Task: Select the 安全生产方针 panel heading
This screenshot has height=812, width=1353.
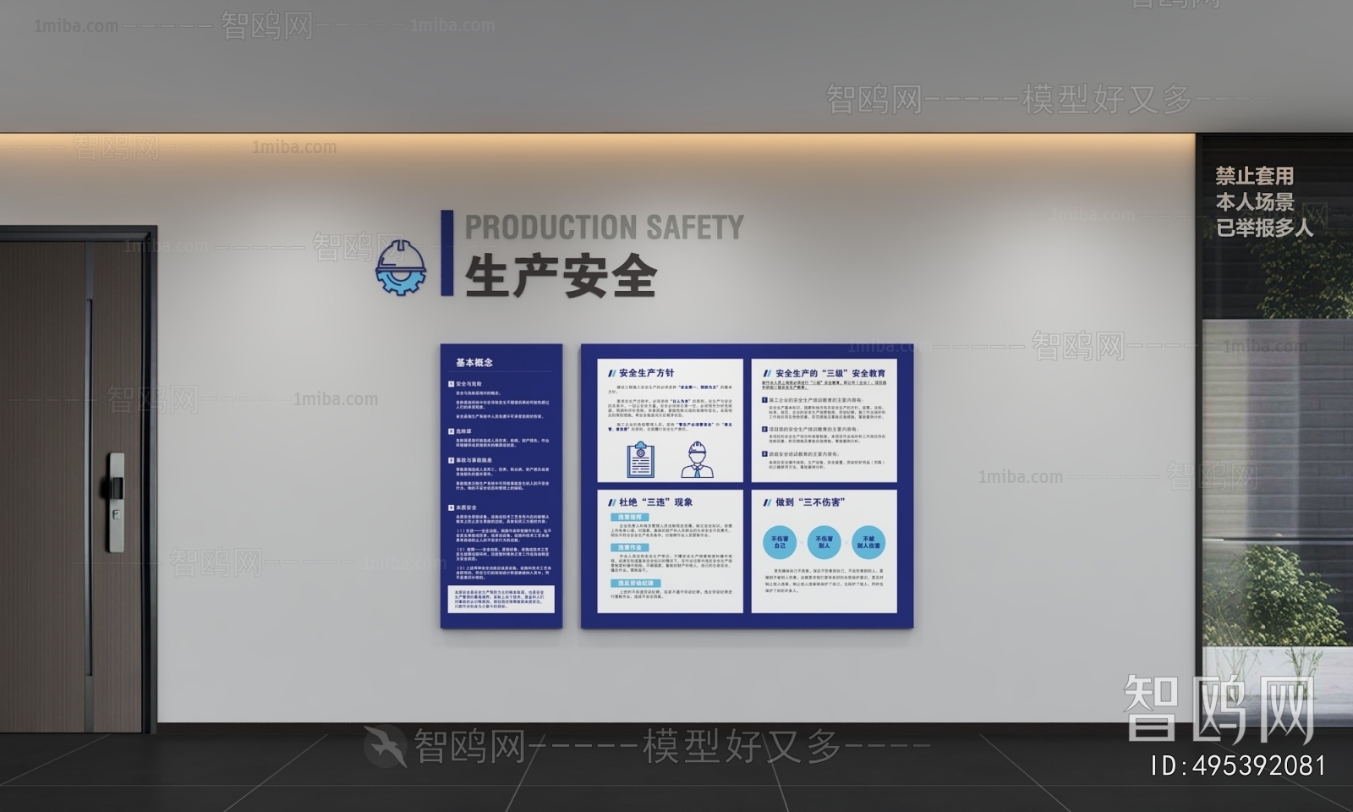Action: coord(646,373)
